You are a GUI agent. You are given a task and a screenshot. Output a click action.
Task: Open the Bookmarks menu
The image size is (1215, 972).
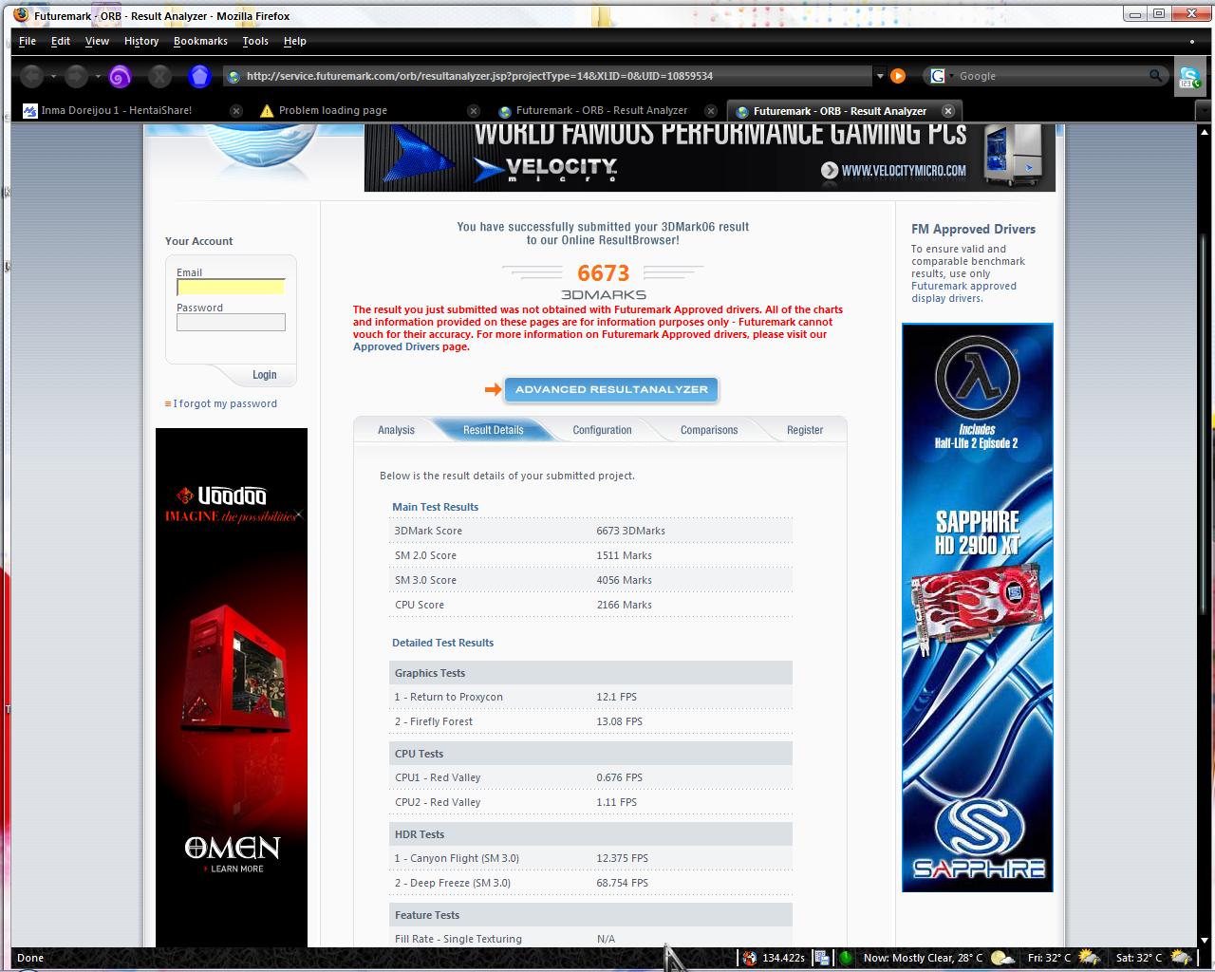200,41
